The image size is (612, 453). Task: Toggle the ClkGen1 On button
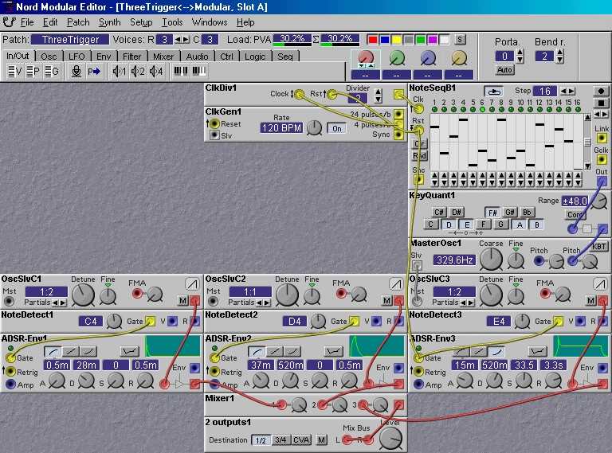point(337,128)
